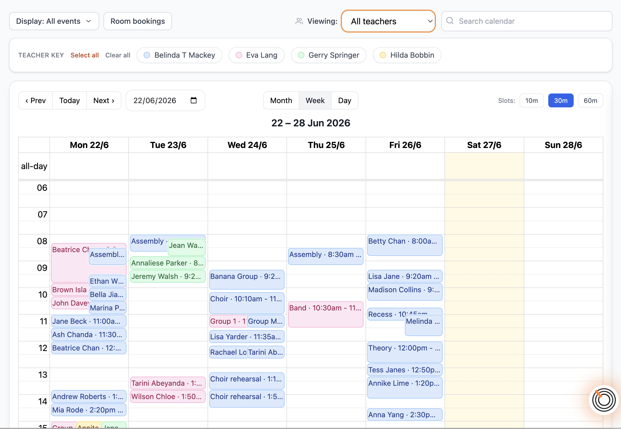Set slots to 30m
This screenshot has height=429, width=621.
(561, 100)
